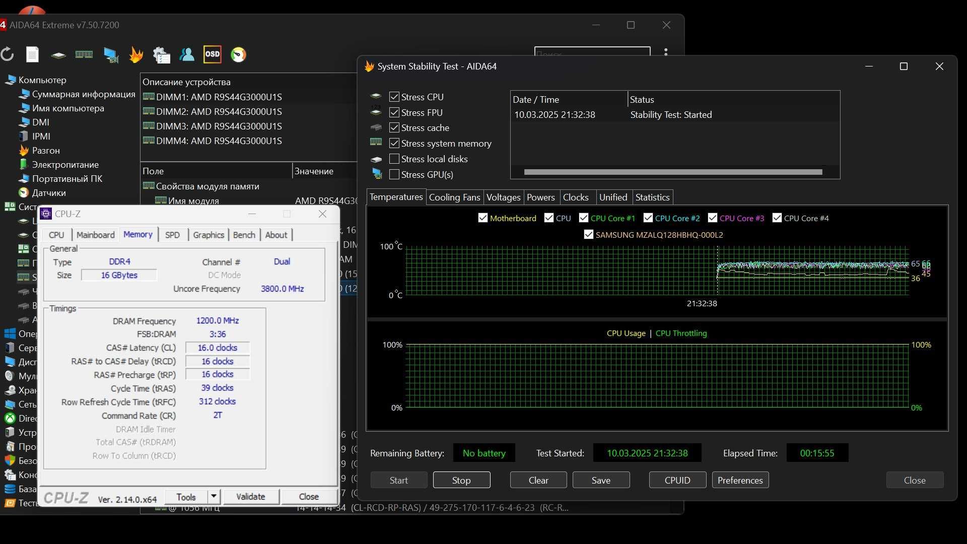Open SPD tab in CPU-Z
The image size is (967, 544).
(172, 235)
